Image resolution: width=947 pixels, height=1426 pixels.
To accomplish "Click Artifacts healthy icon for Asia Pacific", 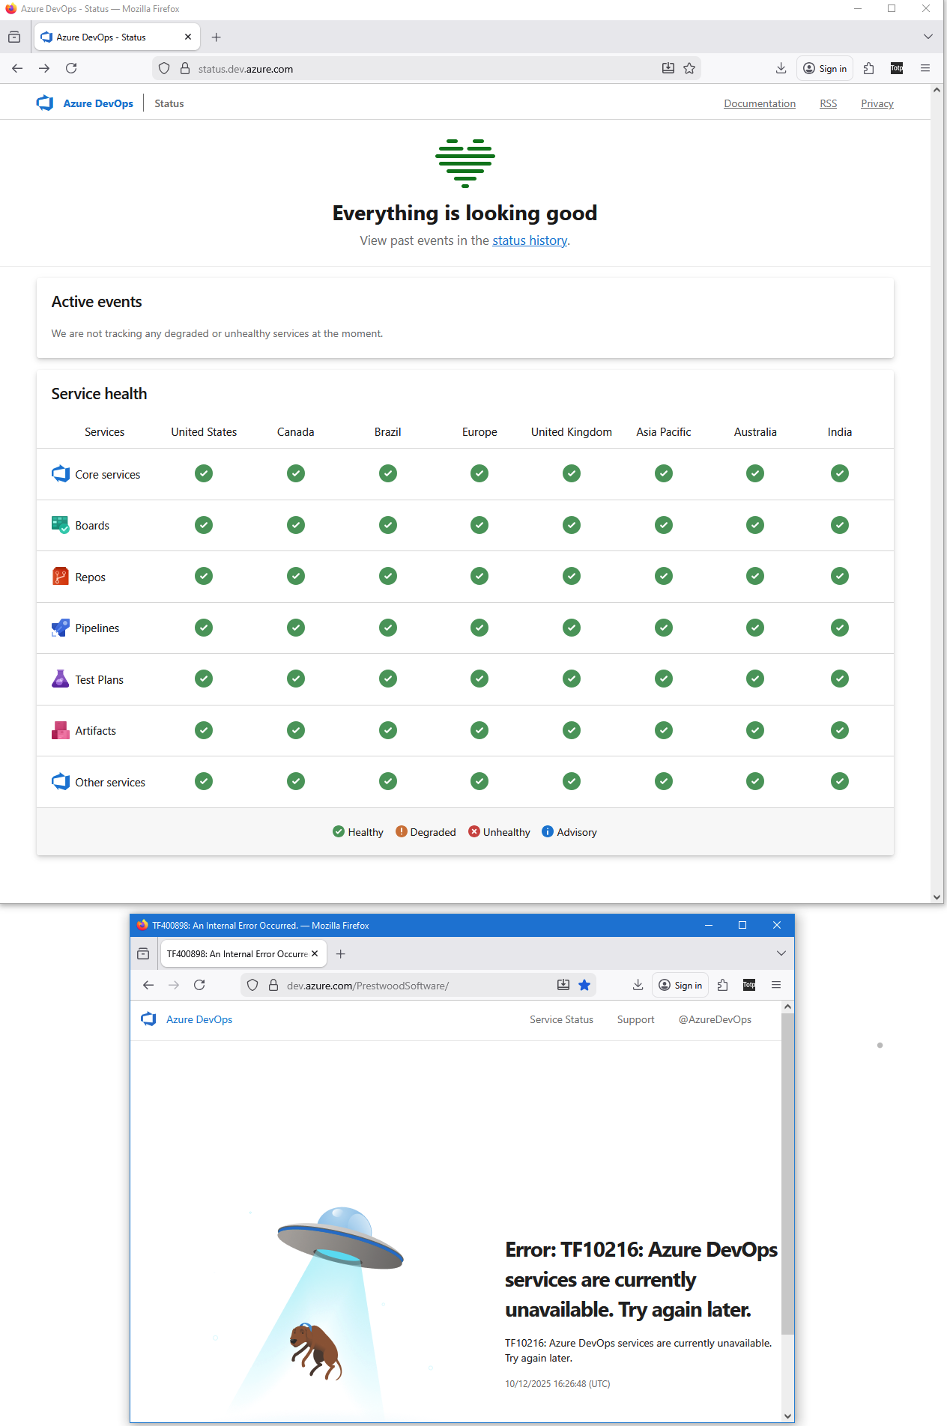I will (x=664, y=730).
